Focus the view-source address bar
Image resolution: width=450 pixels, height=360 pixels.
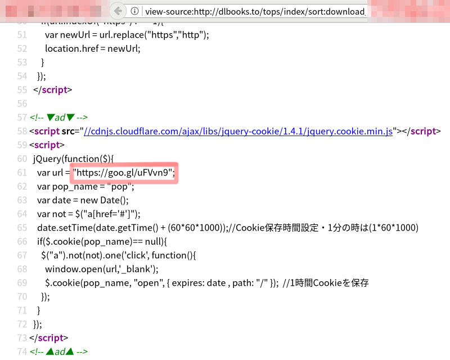(x=255, y=11)
